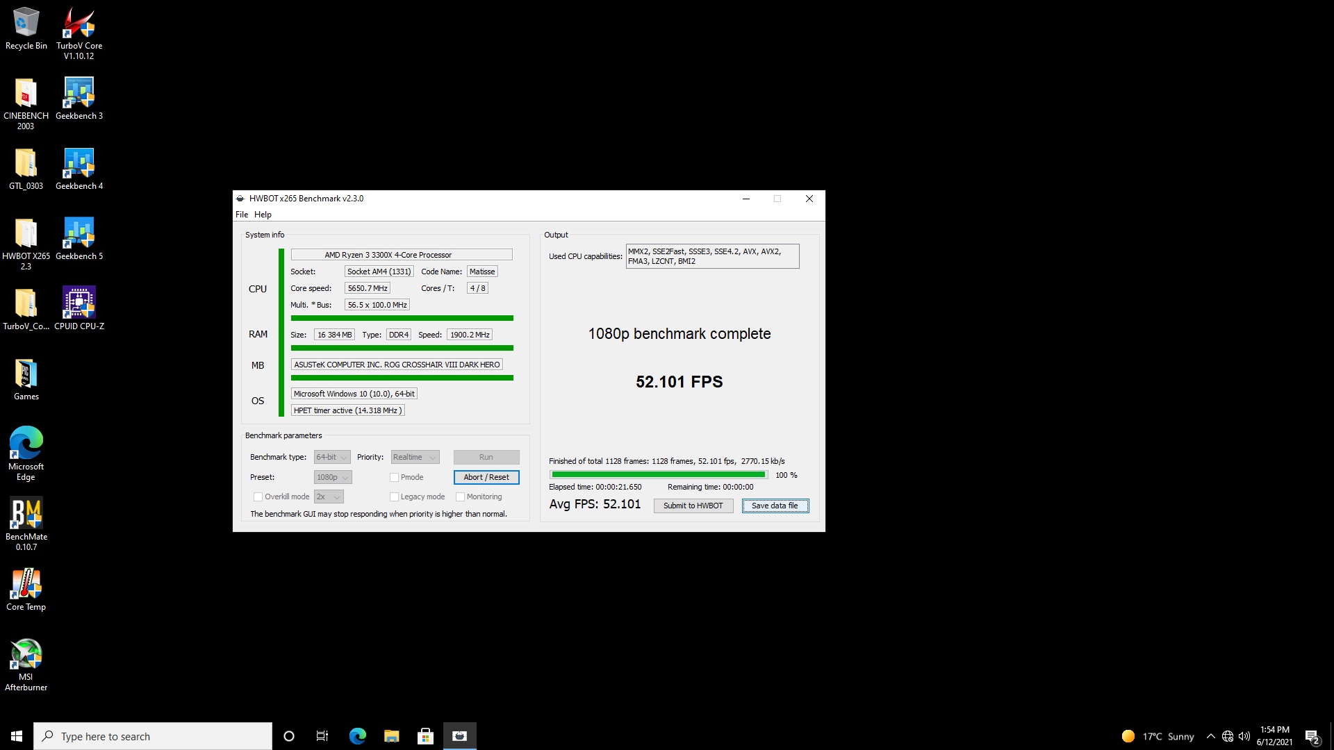Click the Cortana circle taskbar icon
The image size is (1334, 750).
coord(289,736)
